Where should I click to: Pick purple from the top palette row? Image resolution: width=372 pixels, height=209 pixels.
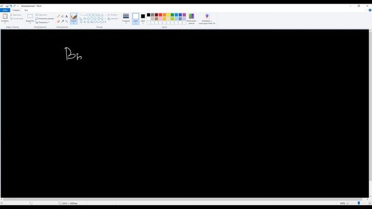184,15
